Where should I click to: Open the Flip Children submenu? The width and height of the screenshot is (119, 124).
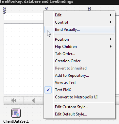(79, 47)
